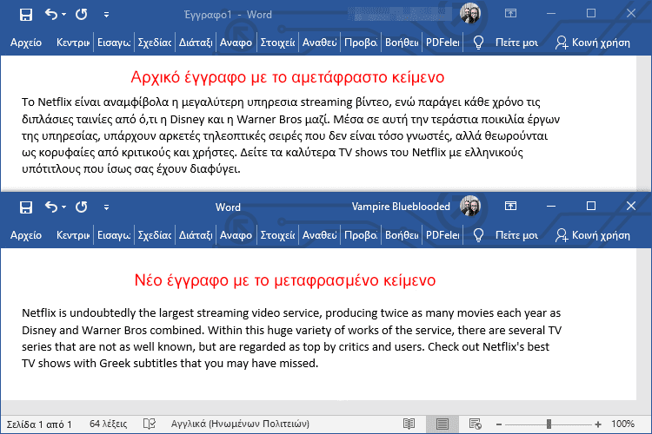Minimize the bottom Word window
The height and width of the screenshot is (434, 652).
[x=551, y=206]
